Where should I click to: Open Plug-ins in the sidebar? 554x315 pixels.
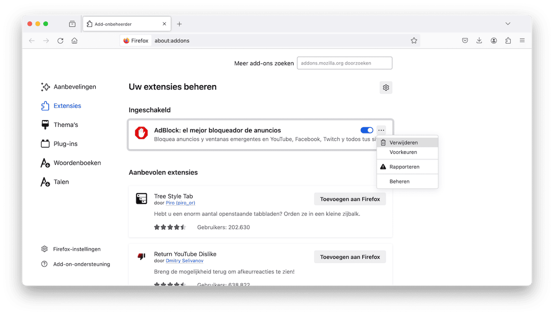pos(59,144)
